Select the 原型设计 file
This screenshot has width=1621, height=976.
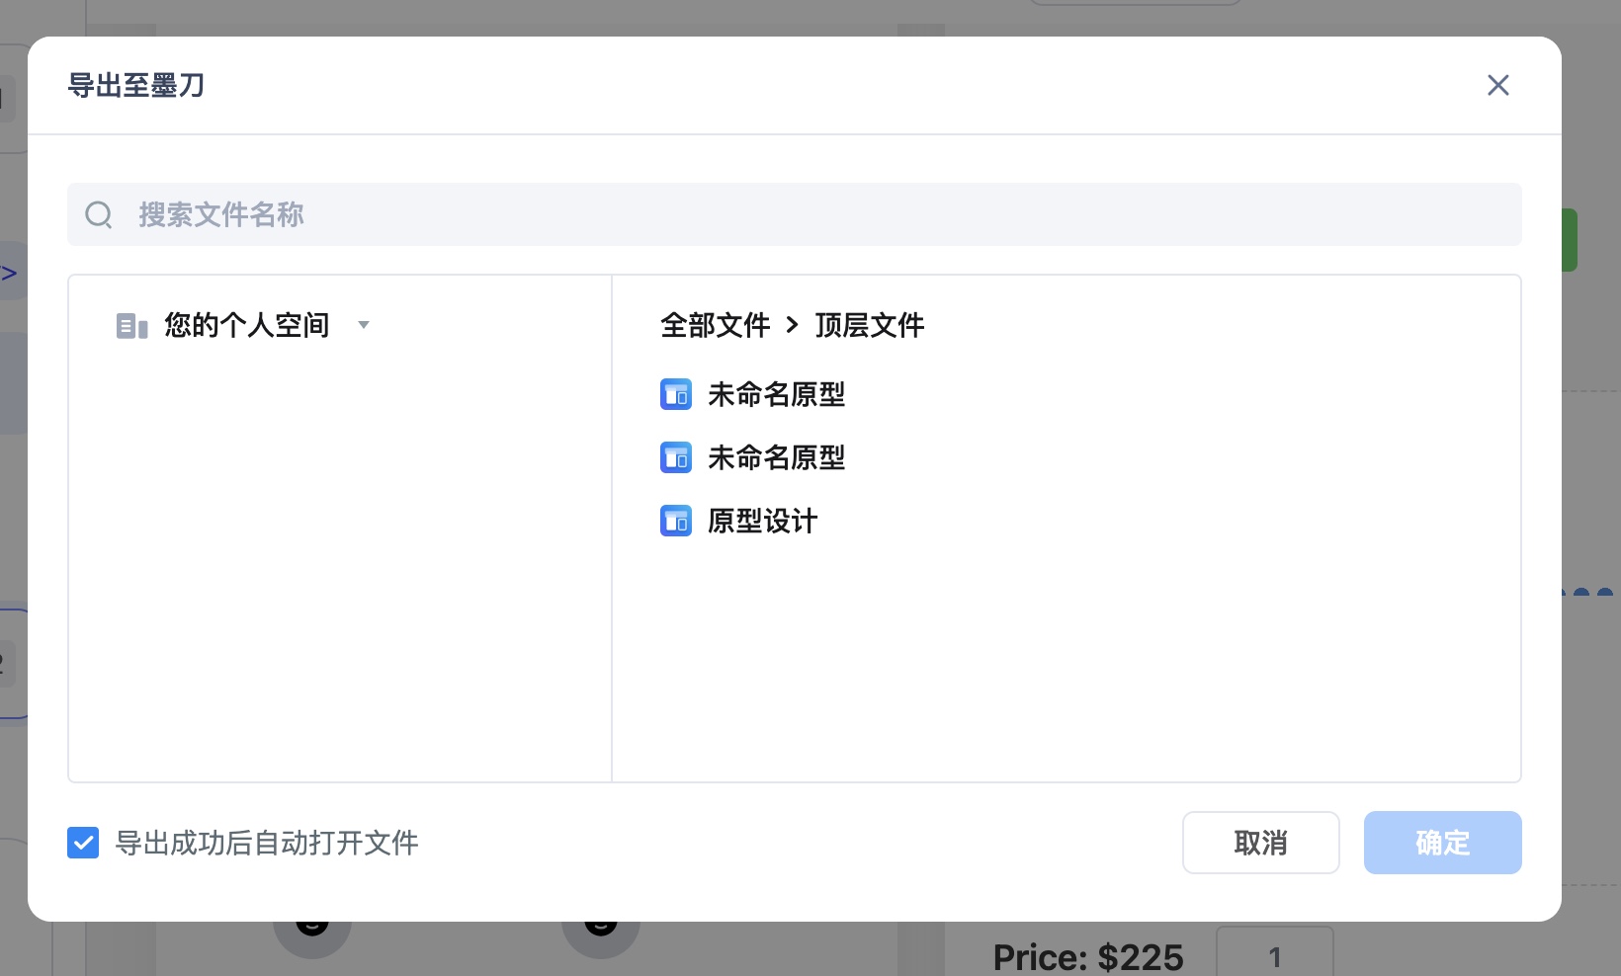(x=762, y=521)
